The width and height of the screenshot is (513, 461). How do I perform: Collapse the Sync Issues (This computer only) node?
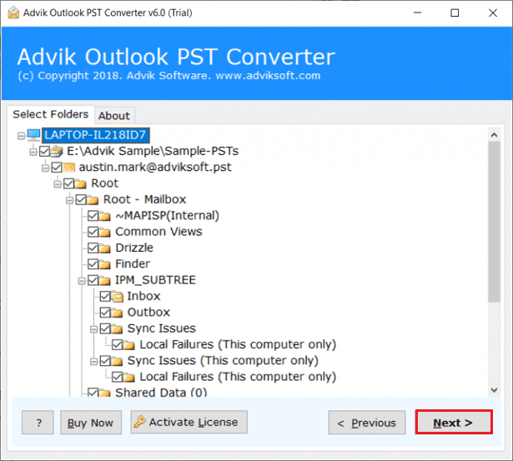(94, 361)
